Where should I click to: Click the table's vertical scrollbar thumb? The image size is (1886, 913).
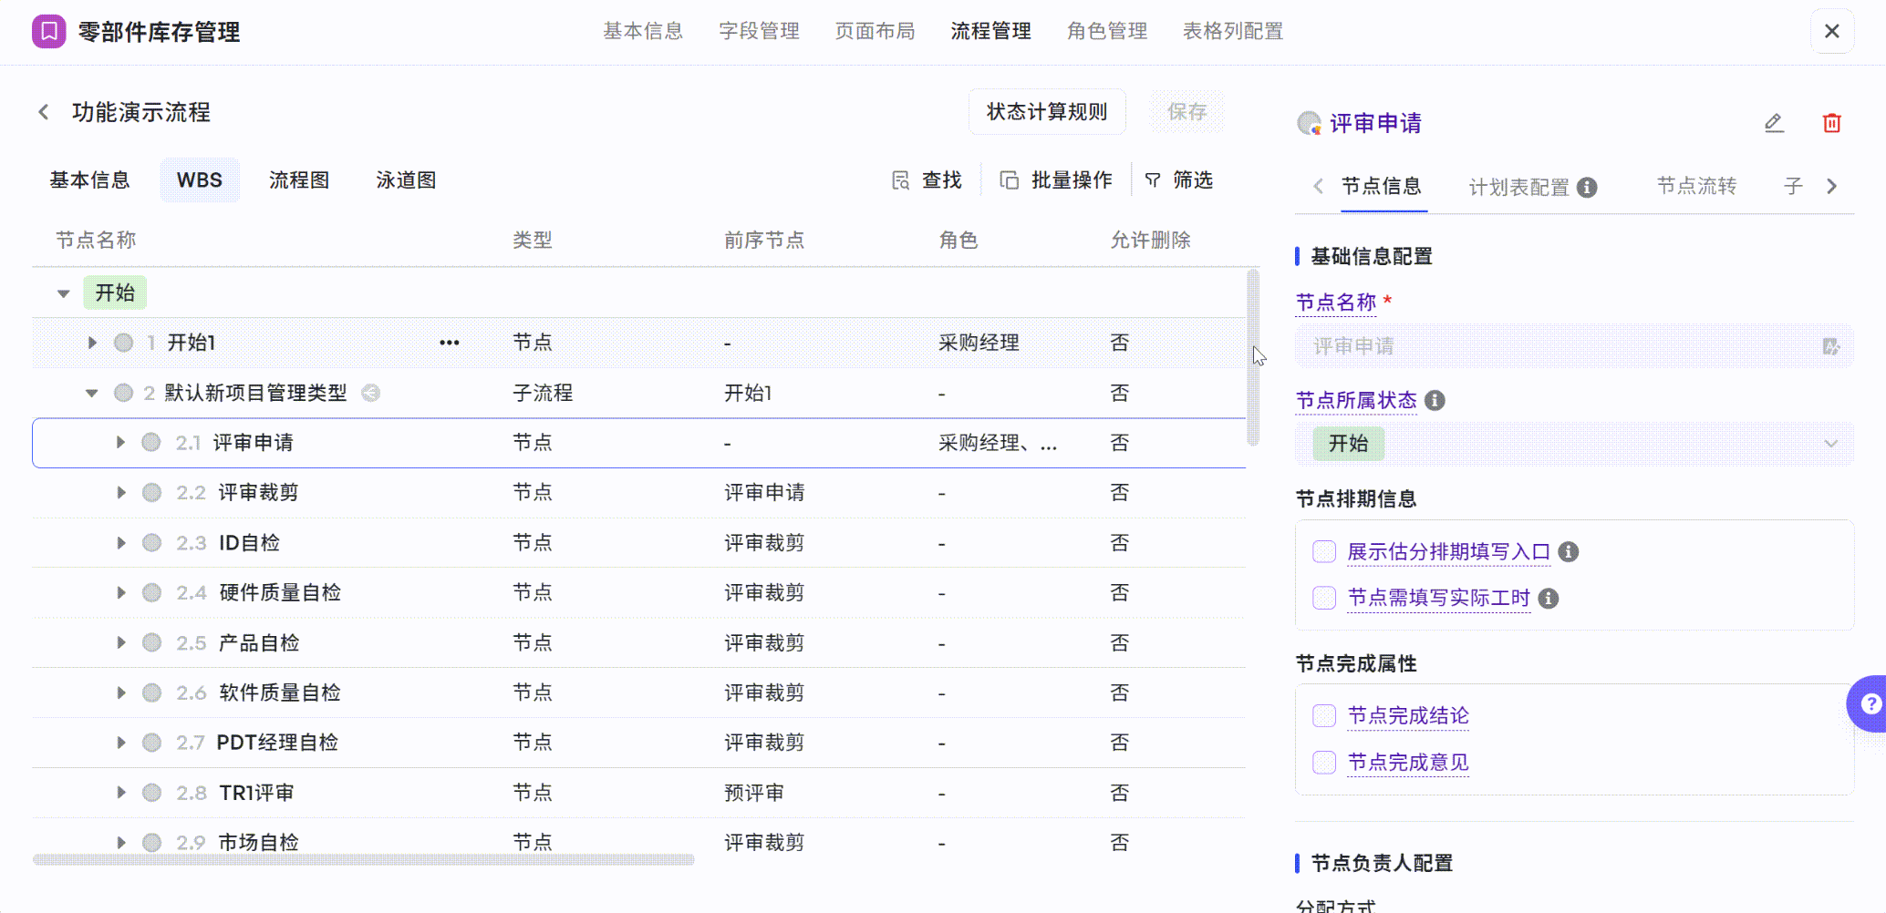(1253, 357)
